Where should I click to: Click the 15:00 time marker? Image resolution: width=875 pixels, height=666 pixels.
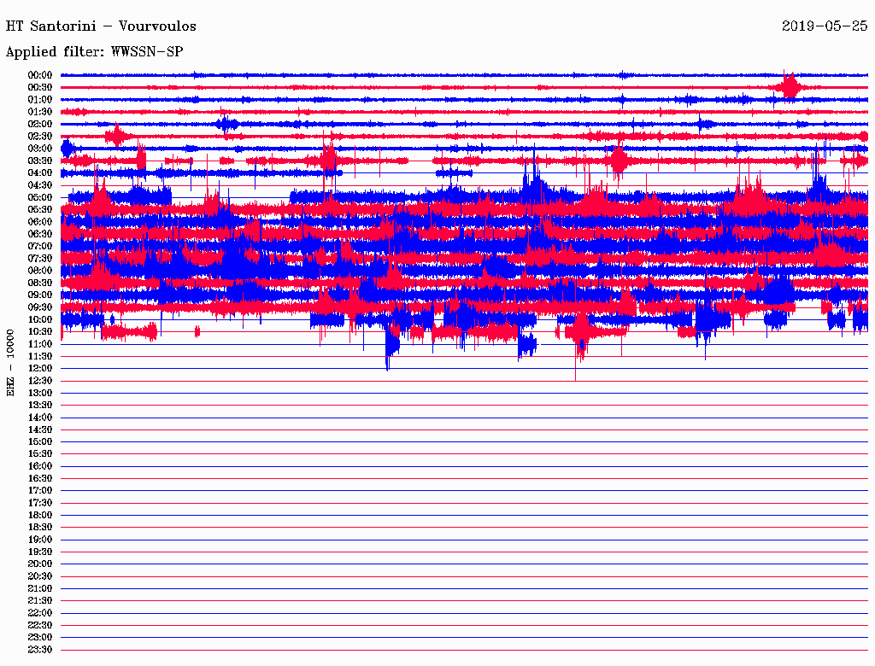[40, 441]
